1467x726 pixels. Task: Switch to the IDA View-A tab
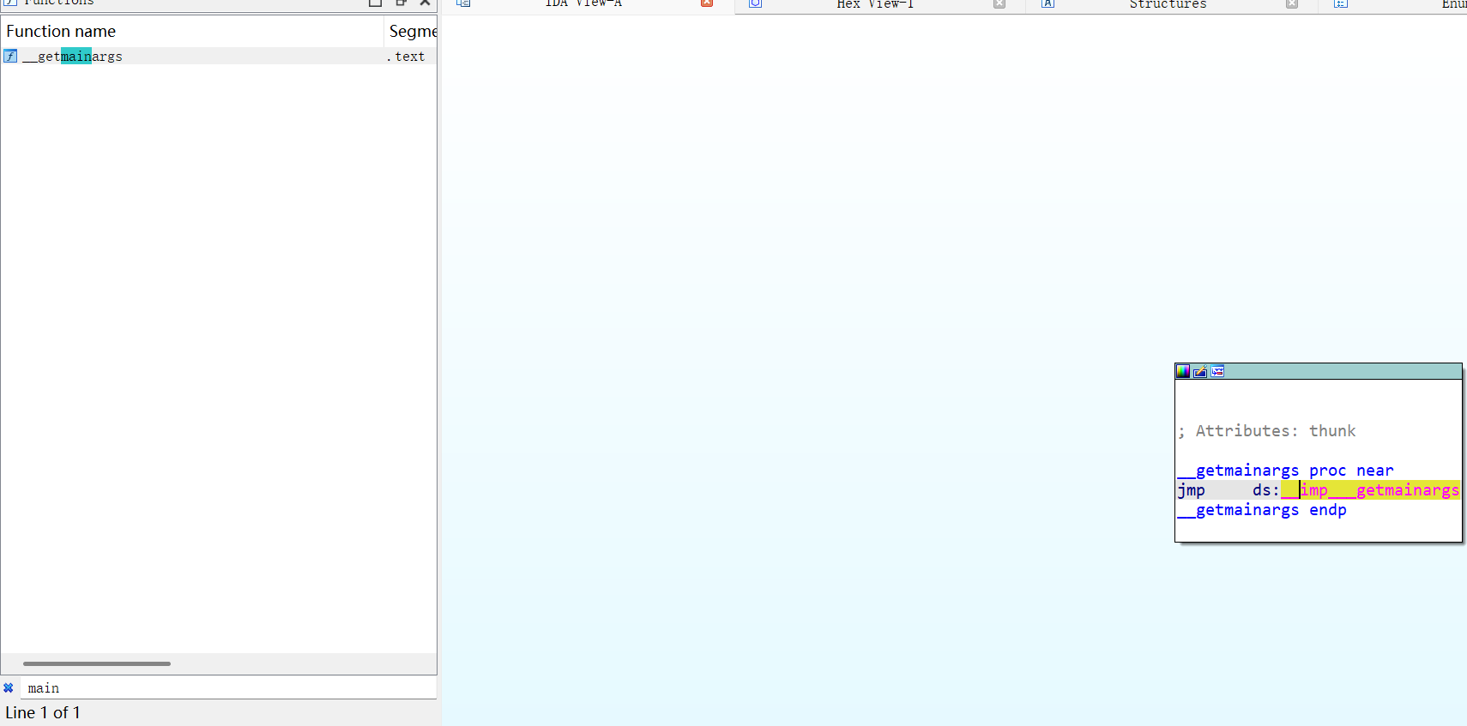pyautogui.click(x=583, y=4)
